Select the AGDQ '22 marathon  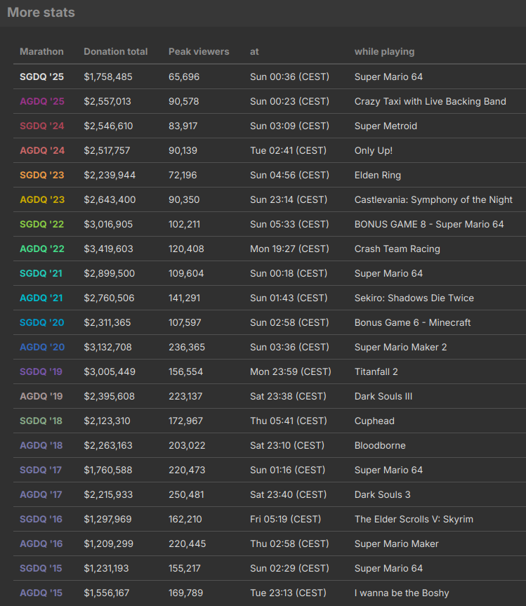point(41,249)
